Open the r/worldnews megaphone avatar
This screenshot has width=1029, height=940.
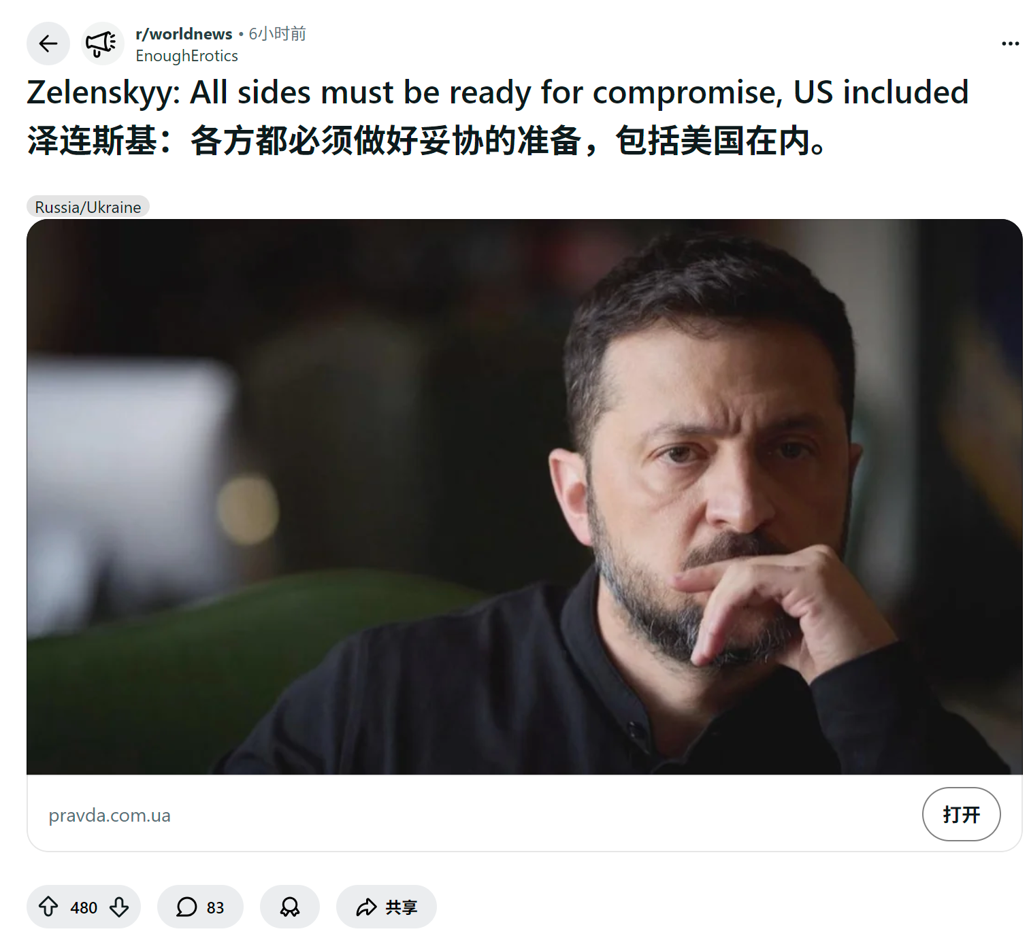point(102,44)
